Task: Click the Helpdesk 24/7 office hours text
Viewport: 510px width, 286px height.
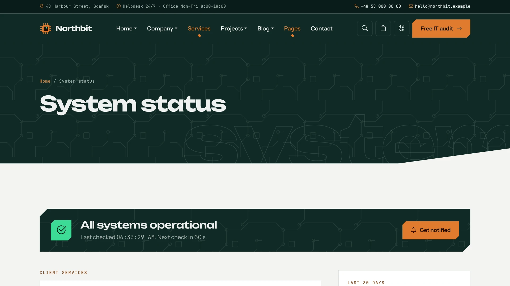Action: pos(174,6)
